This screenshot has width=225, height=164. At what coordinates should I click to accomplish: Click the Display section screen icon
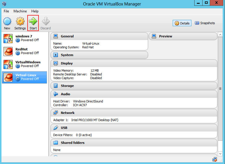coord(55,63)
